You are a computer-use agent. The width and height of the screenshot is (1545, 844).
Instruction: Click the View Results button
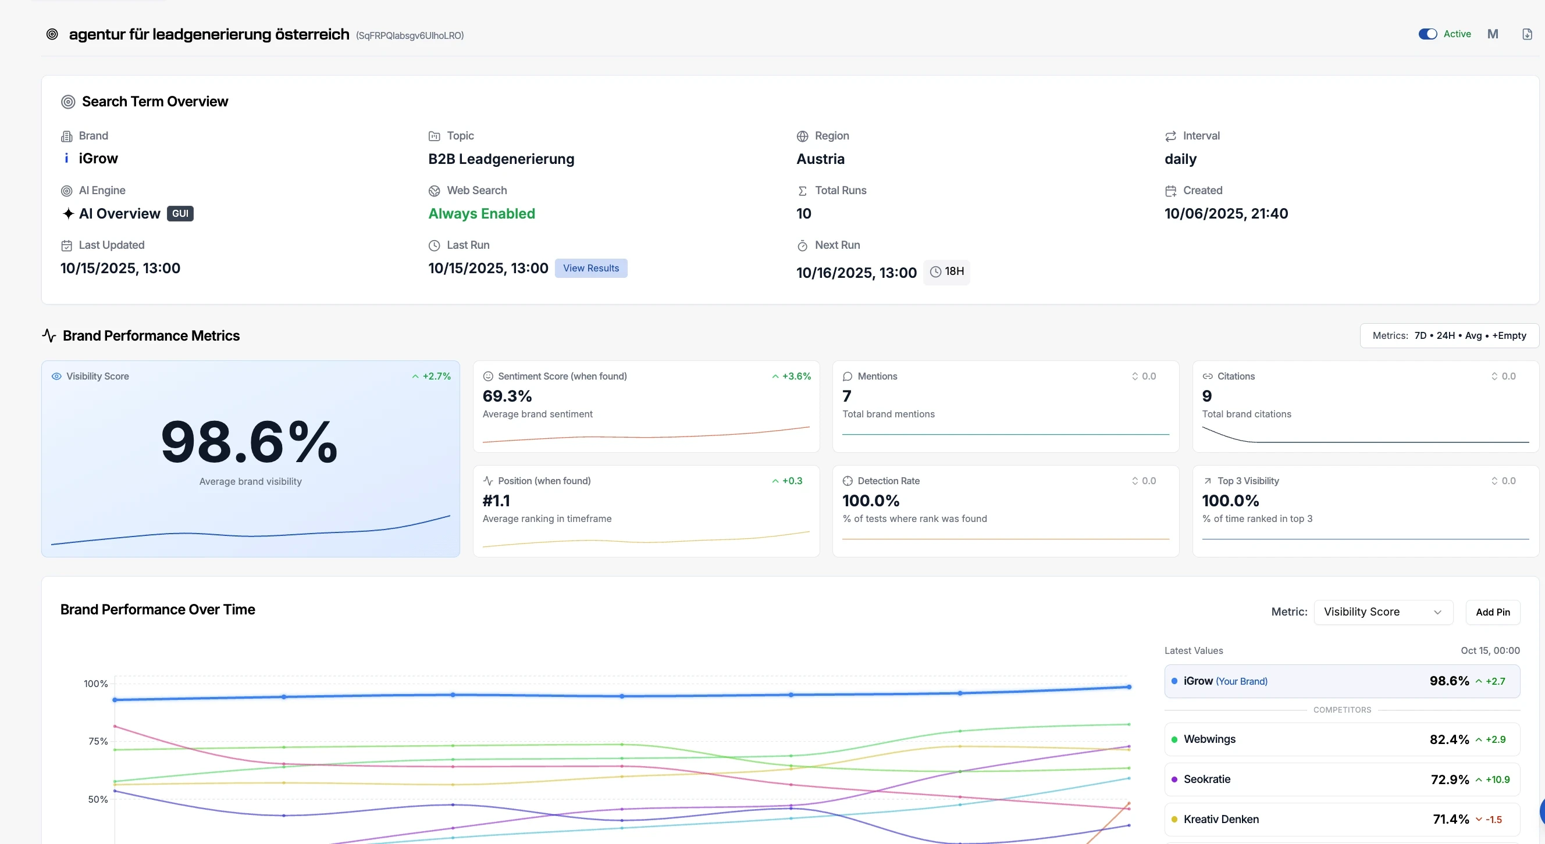(x=592, y=268)
